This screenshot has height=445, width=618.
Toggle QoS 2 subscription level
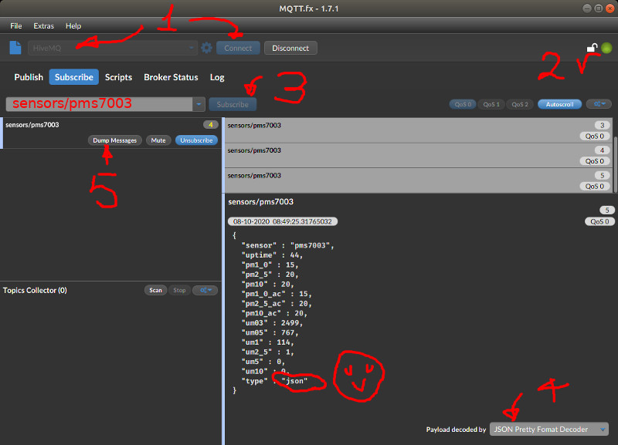[519, 104]
